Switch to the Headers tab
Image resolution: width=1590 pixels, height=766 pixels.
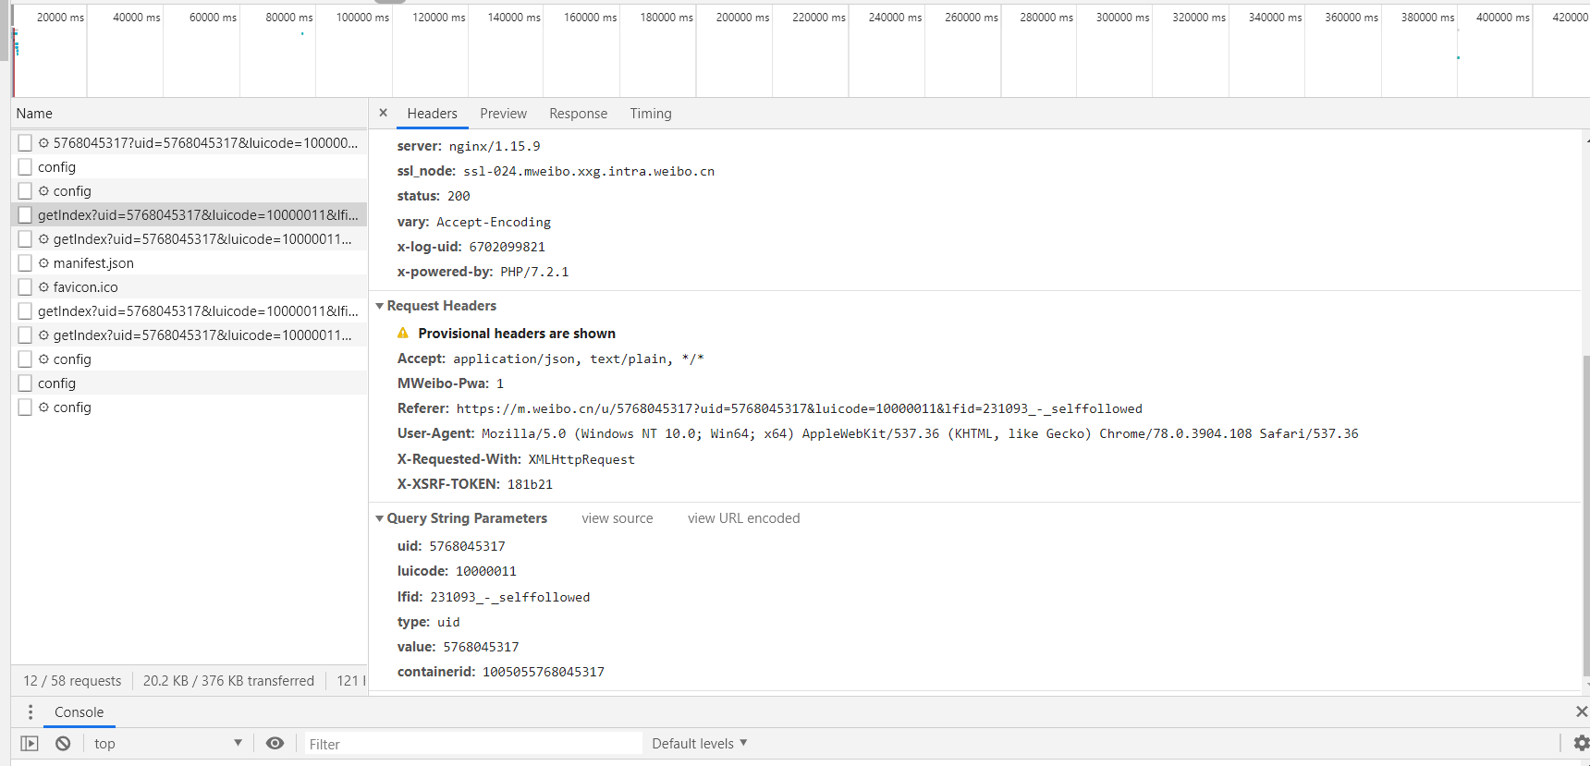pyautogui.click(x=432, y=114)
